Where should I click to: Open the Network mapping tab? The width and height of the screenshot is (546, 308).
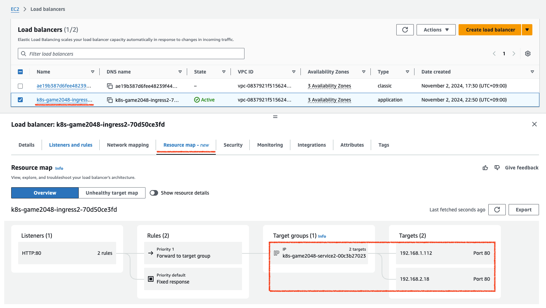(128, 145)
